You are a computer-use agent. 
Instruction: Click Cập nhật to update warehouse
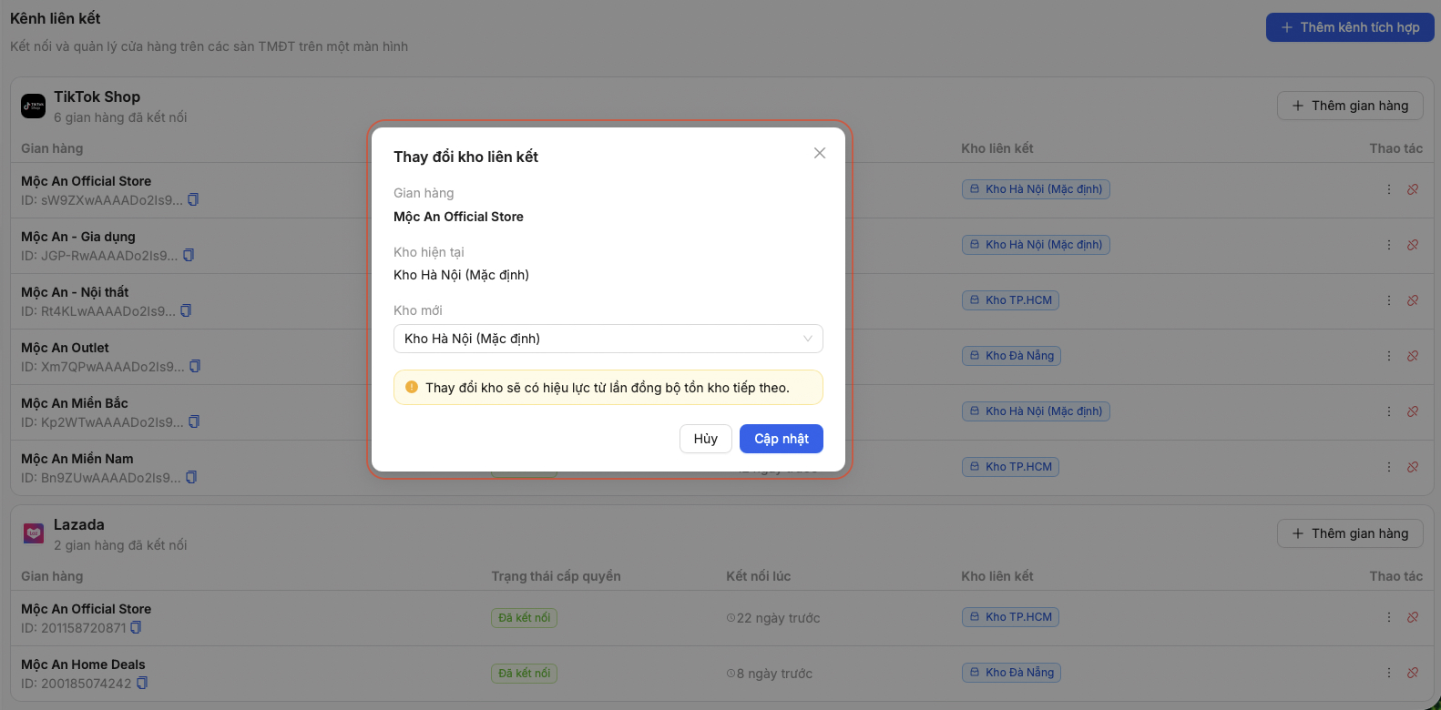click(x=782, y=439)
